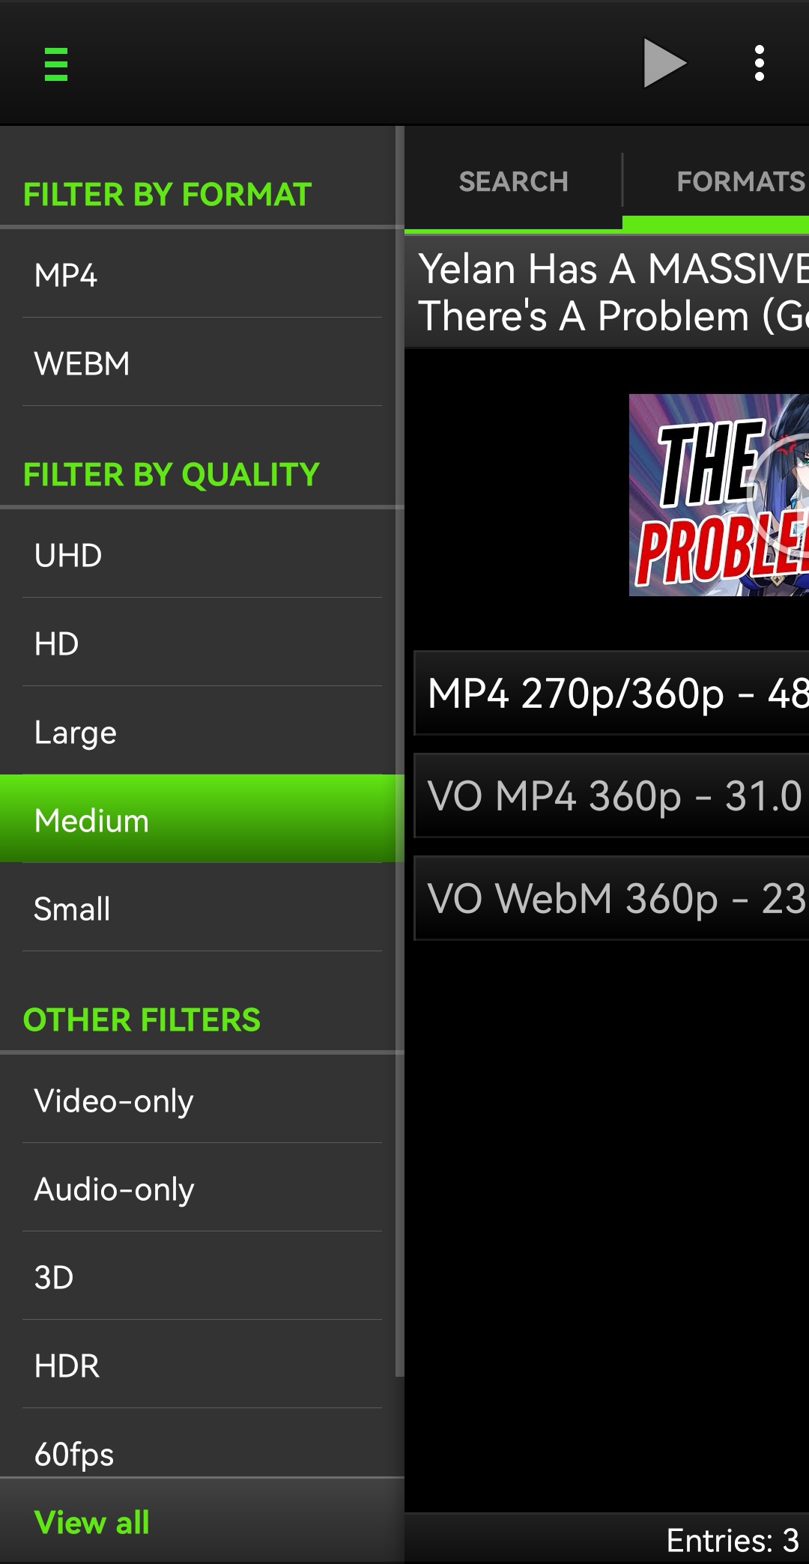The width and height of the screenshot is (809, 1564).
Task: Choose the Small quality filter
Action: pyautogui.click(x=202, y=908)
